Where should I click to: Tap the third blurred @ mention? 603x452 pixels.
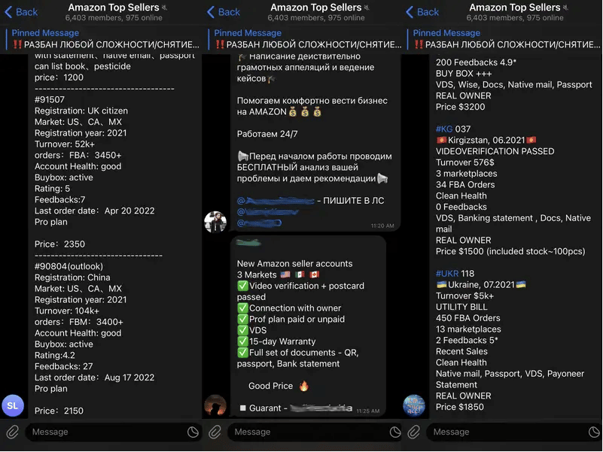(x=259, y=223)
